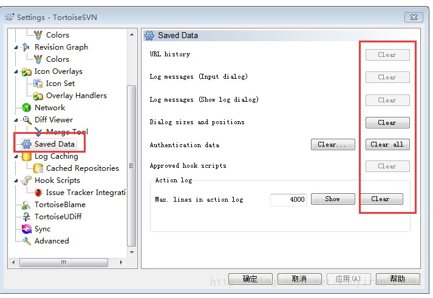Clear Log messages (Input dialog)
The image size is (433, 298).
[387, 77]
